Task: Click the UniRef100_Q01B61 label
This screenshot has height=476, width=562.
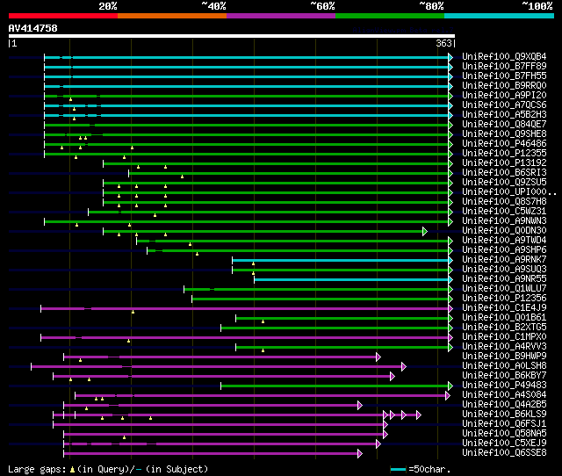Action: pyautogui.click(x=504, y=318)
